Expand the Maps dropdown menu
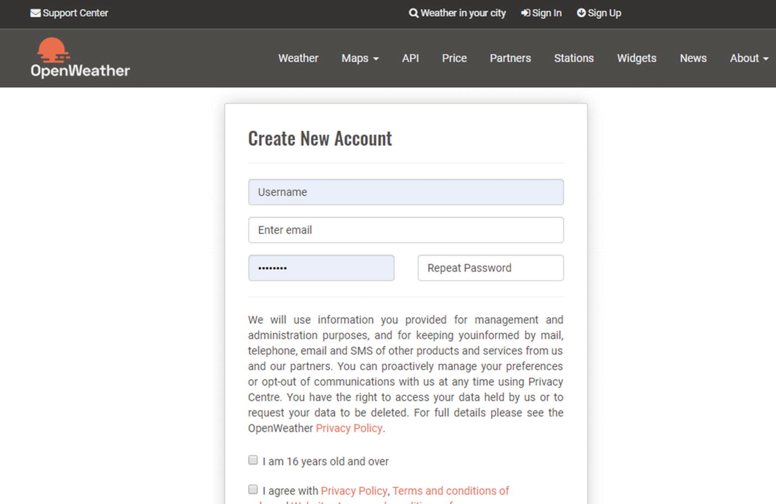The width and height of the screenshot is (776, 504). [x=360, y=58]
